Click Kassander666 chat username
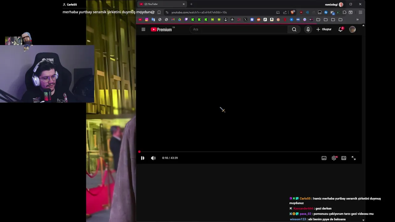This screenshot has height=222, width=395. [303, 208]
